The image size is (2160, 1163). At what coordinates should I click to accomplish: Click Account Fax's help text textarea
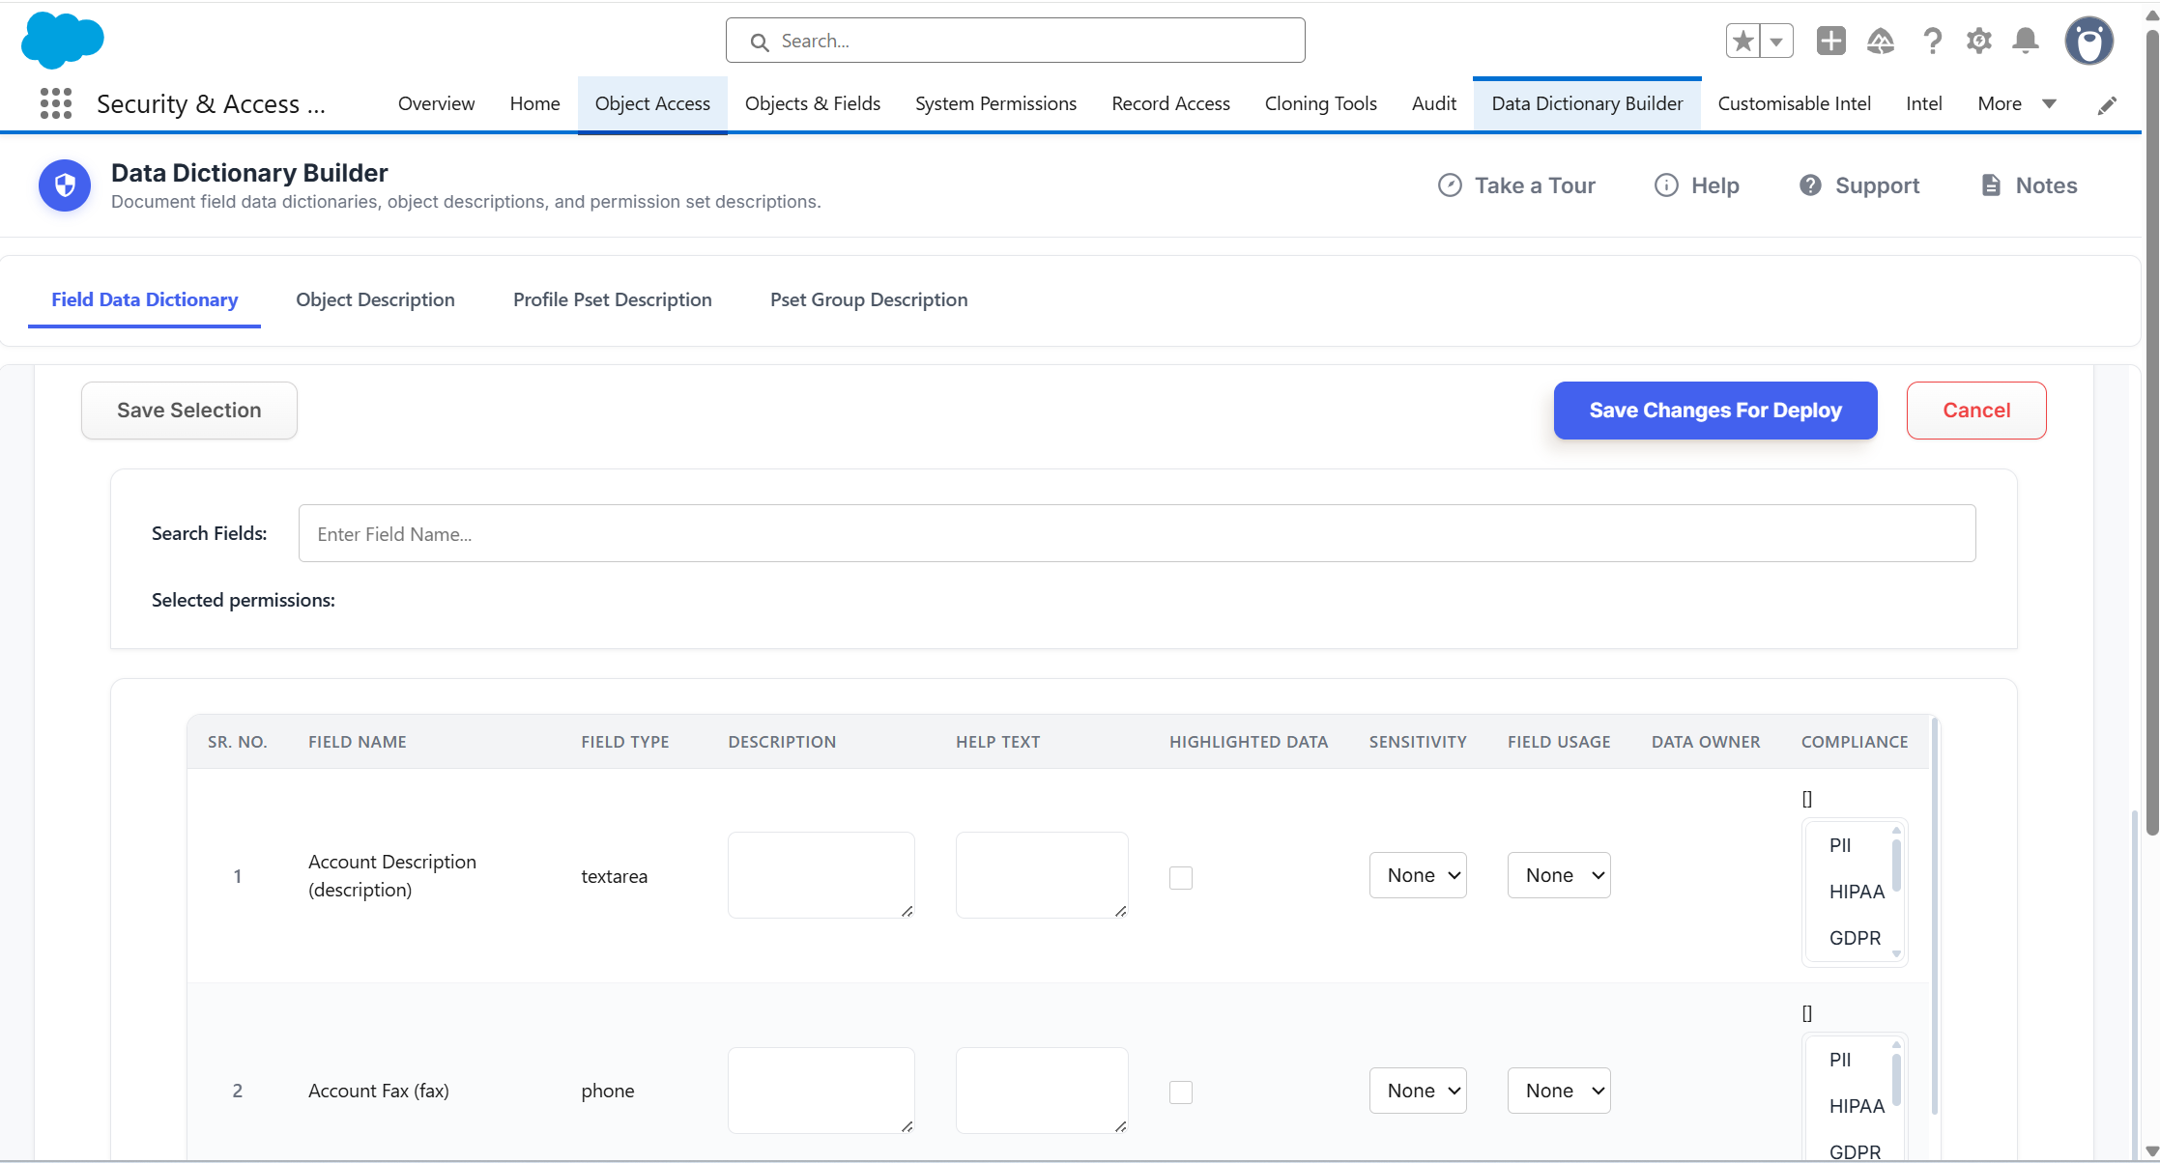click(x=1042, y=1091)
